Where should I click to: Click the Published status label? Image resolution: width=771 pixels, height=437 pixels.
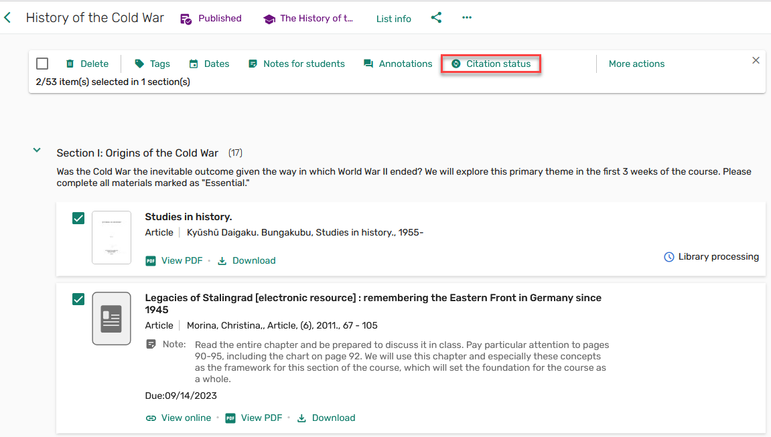[220, 19]
